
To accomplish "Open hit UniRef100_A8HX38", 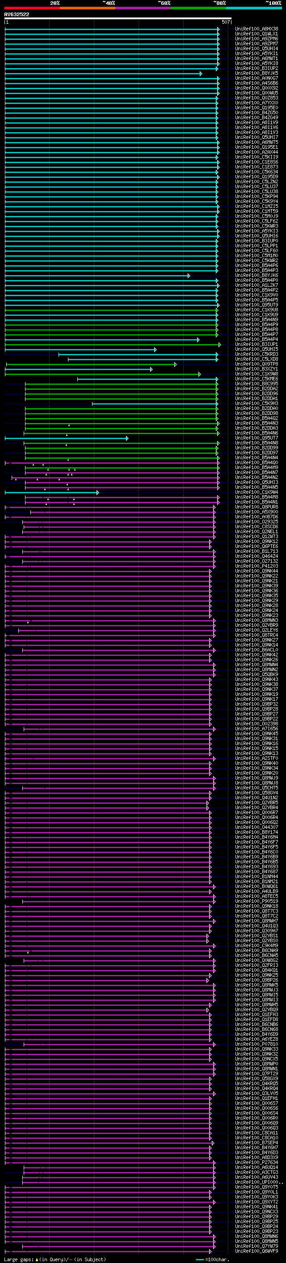I will pyautogui.click(x=257, y=29).
